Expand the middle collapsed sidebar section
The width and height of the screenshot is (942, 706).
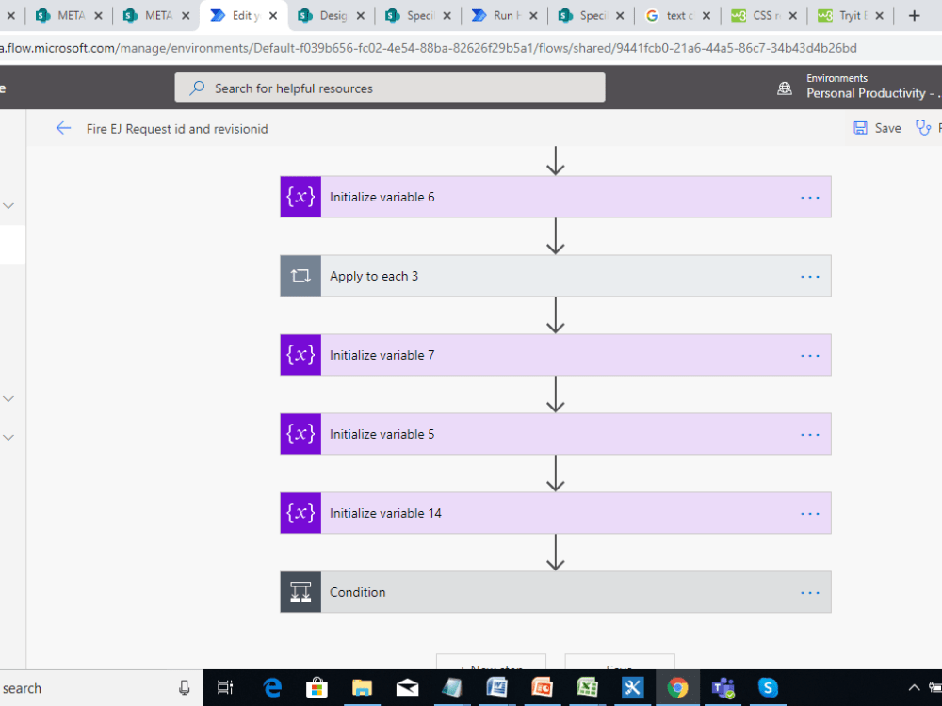pos(8,398)
